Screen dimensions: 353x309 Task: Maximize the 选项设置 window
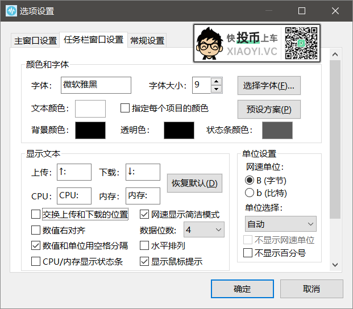coord(302,11)
